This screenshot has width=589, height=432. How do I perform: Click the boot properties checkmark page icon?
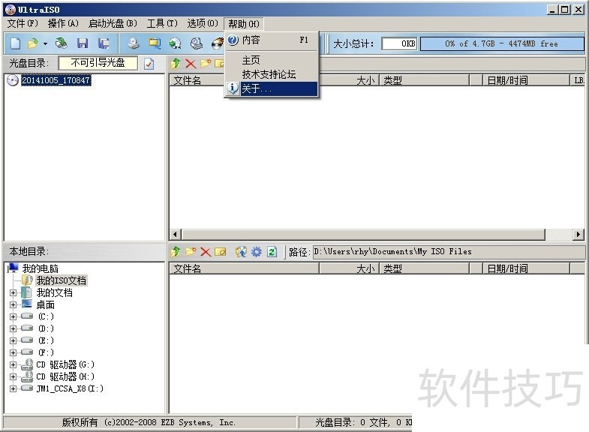pos(149,64)
